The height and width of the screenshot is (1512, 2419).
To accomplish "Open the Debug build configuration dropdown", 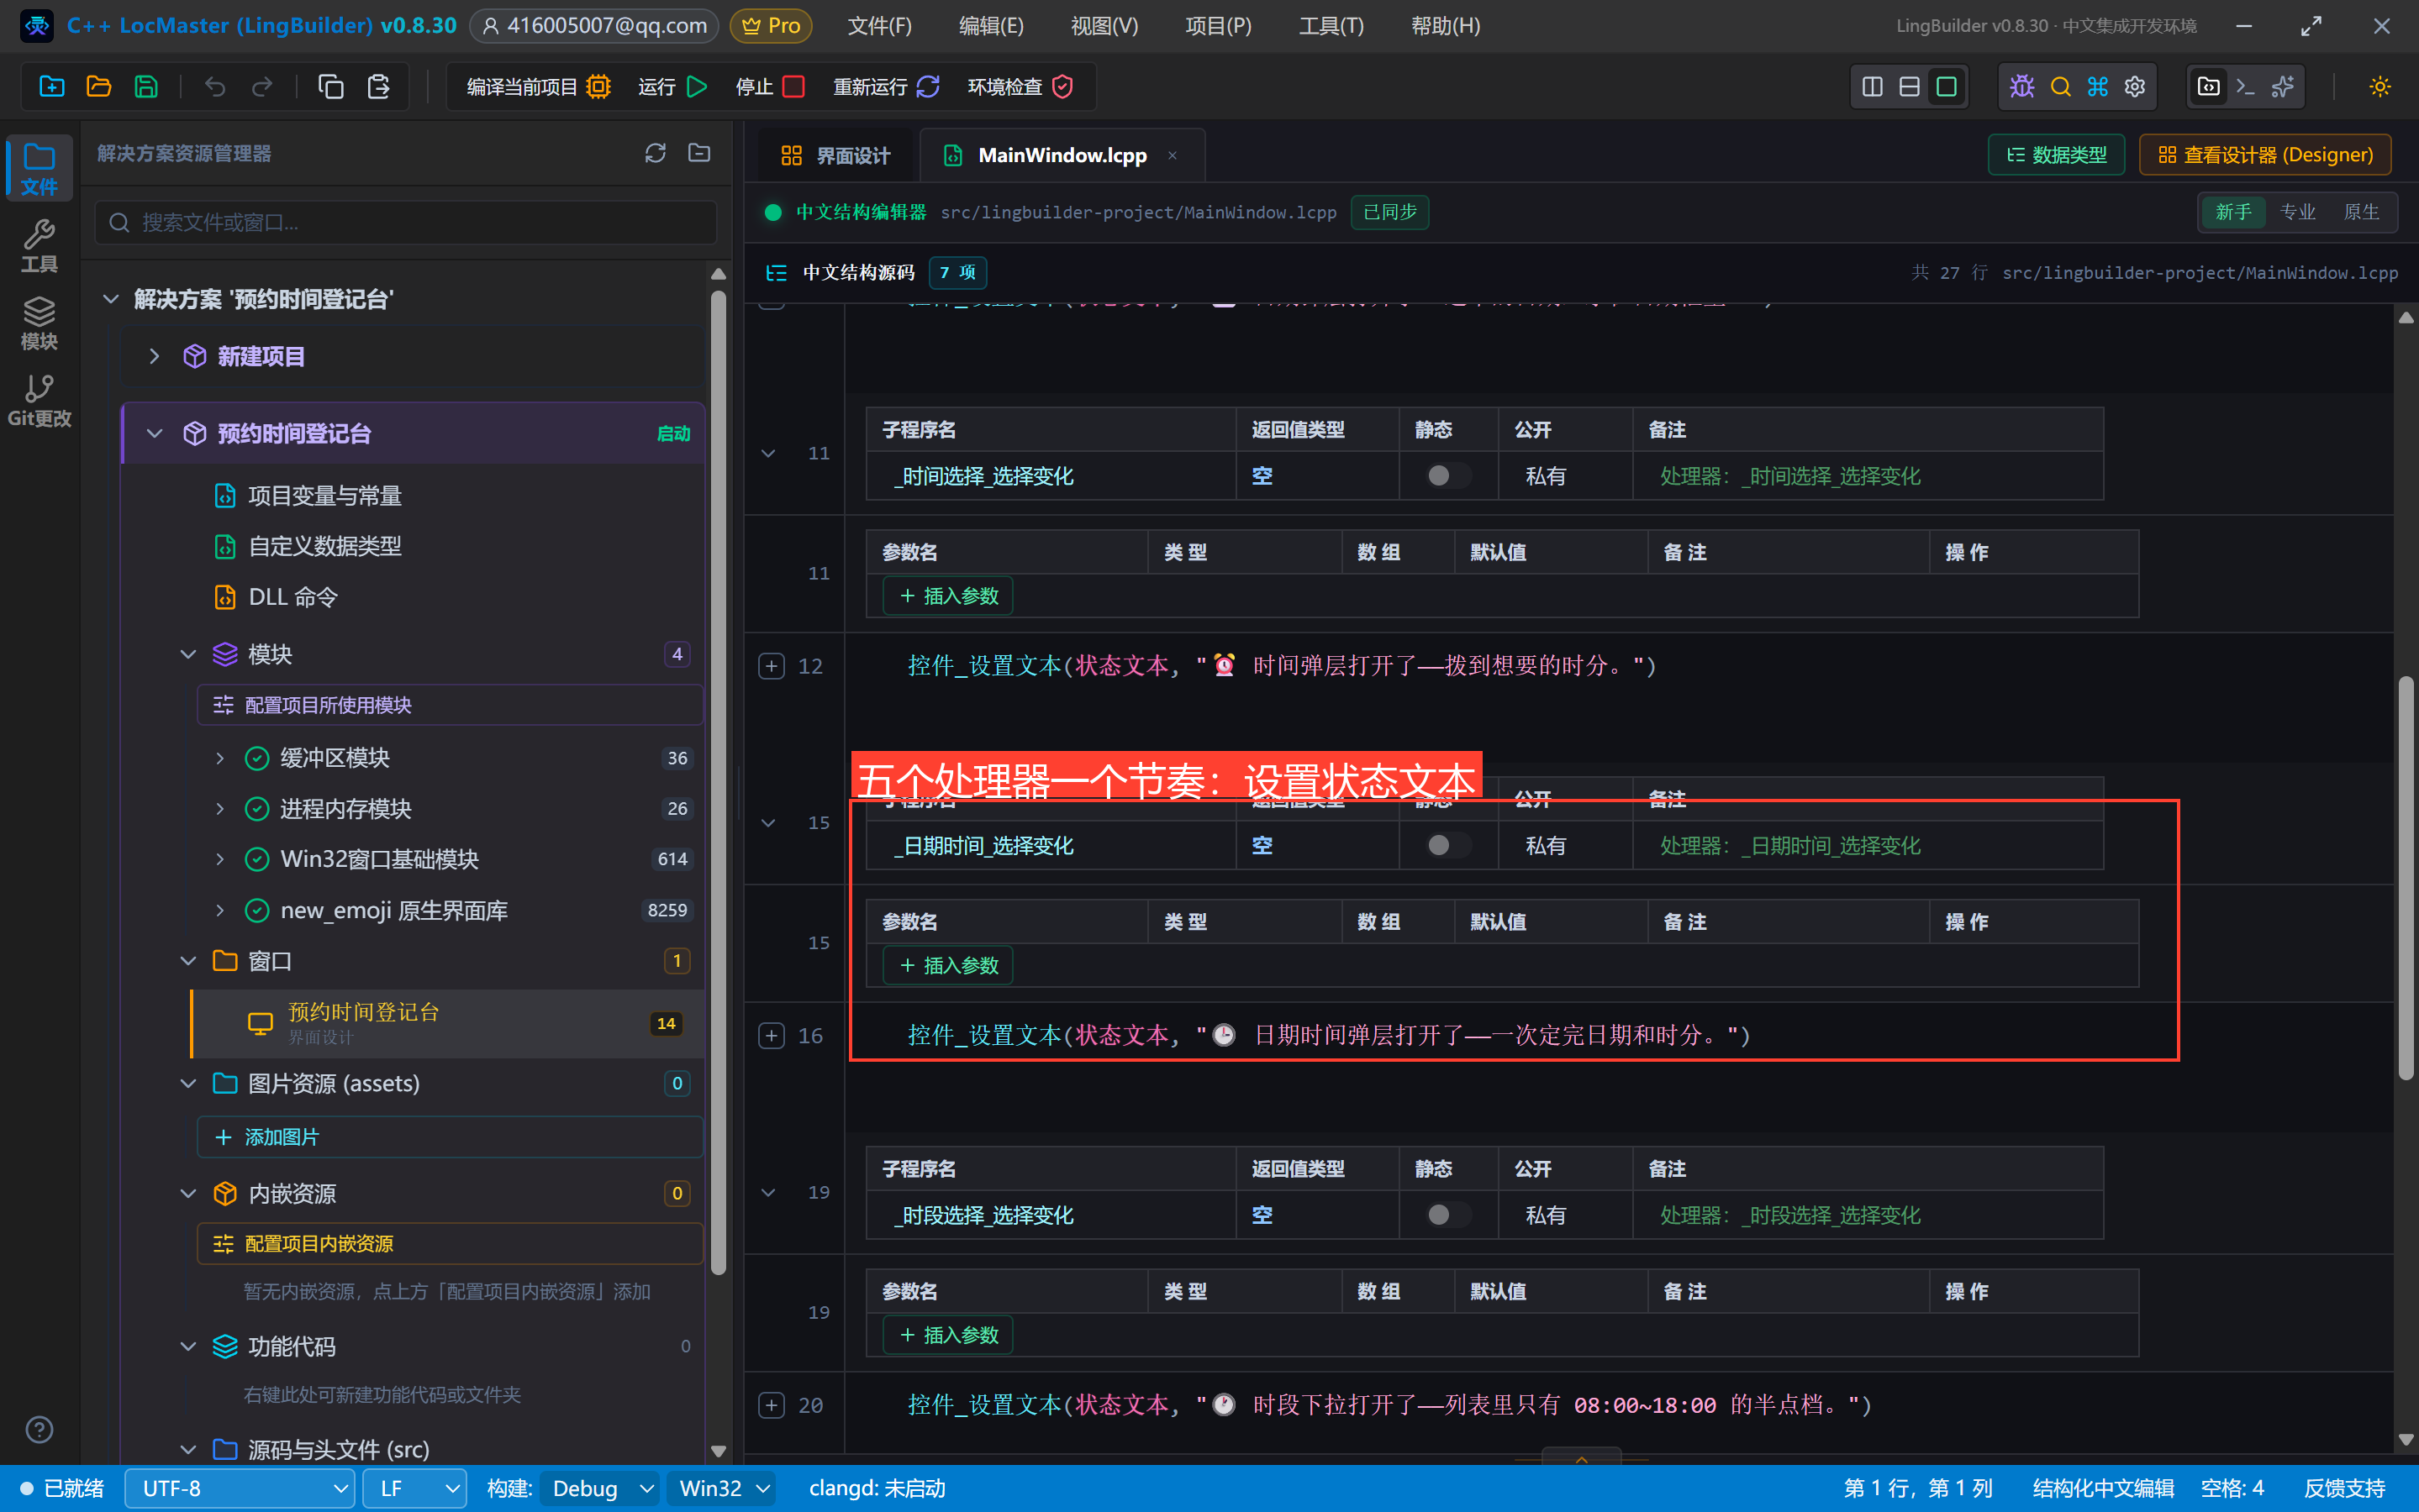I will point(600,1488).
